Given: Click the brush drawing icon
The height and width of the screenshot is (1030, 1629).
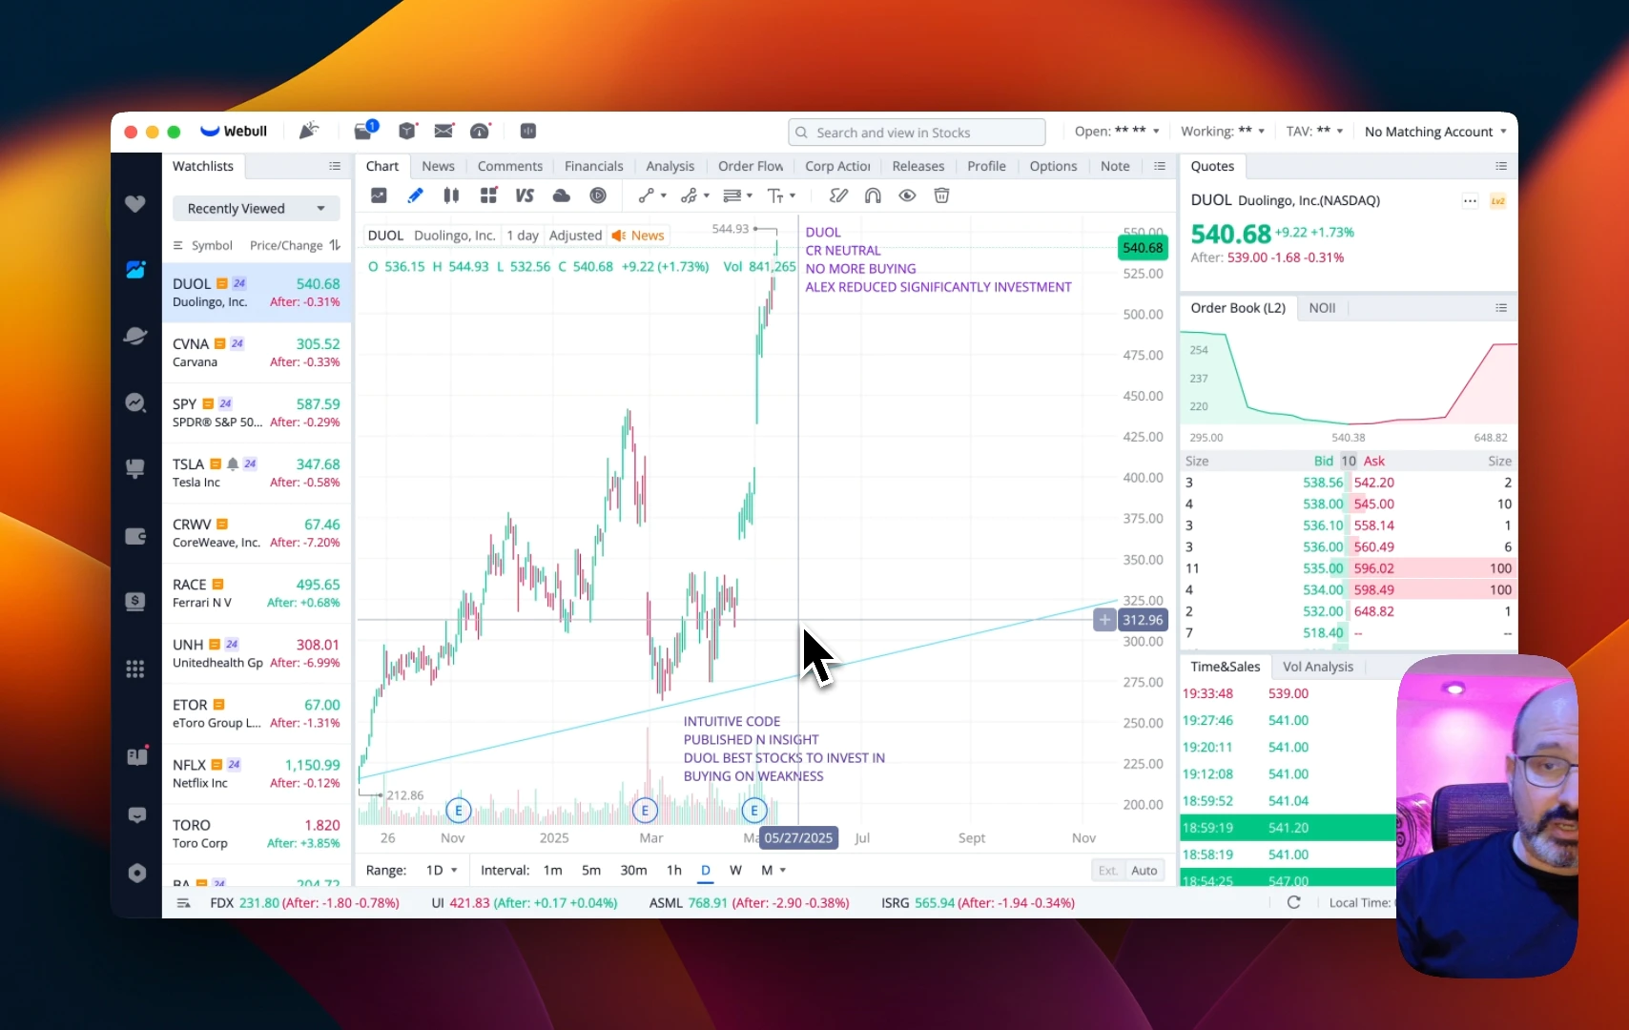Looking at the screenshot, I should coord(838,196).
